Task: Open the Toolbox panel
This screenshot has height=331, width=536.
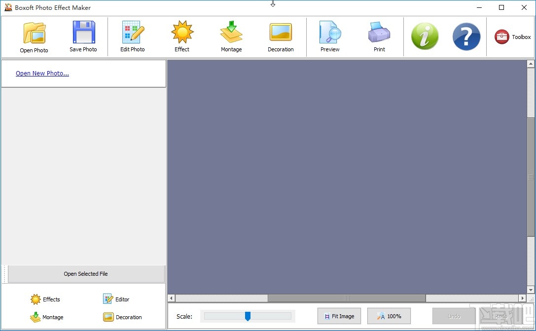Action: pos(511,37)
